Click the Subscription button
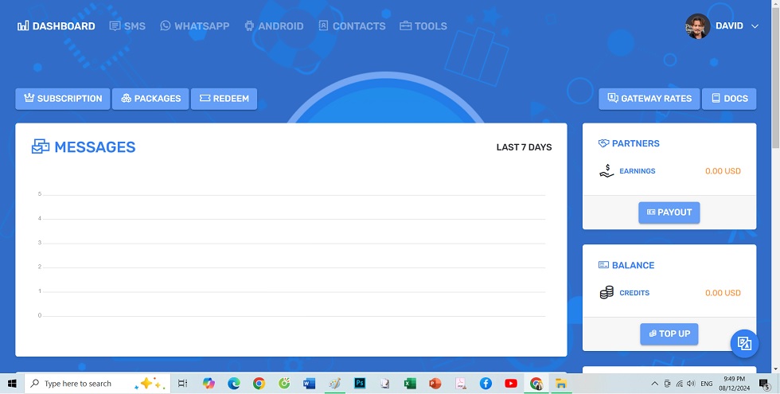780x394 pixels. coord(63,99)
